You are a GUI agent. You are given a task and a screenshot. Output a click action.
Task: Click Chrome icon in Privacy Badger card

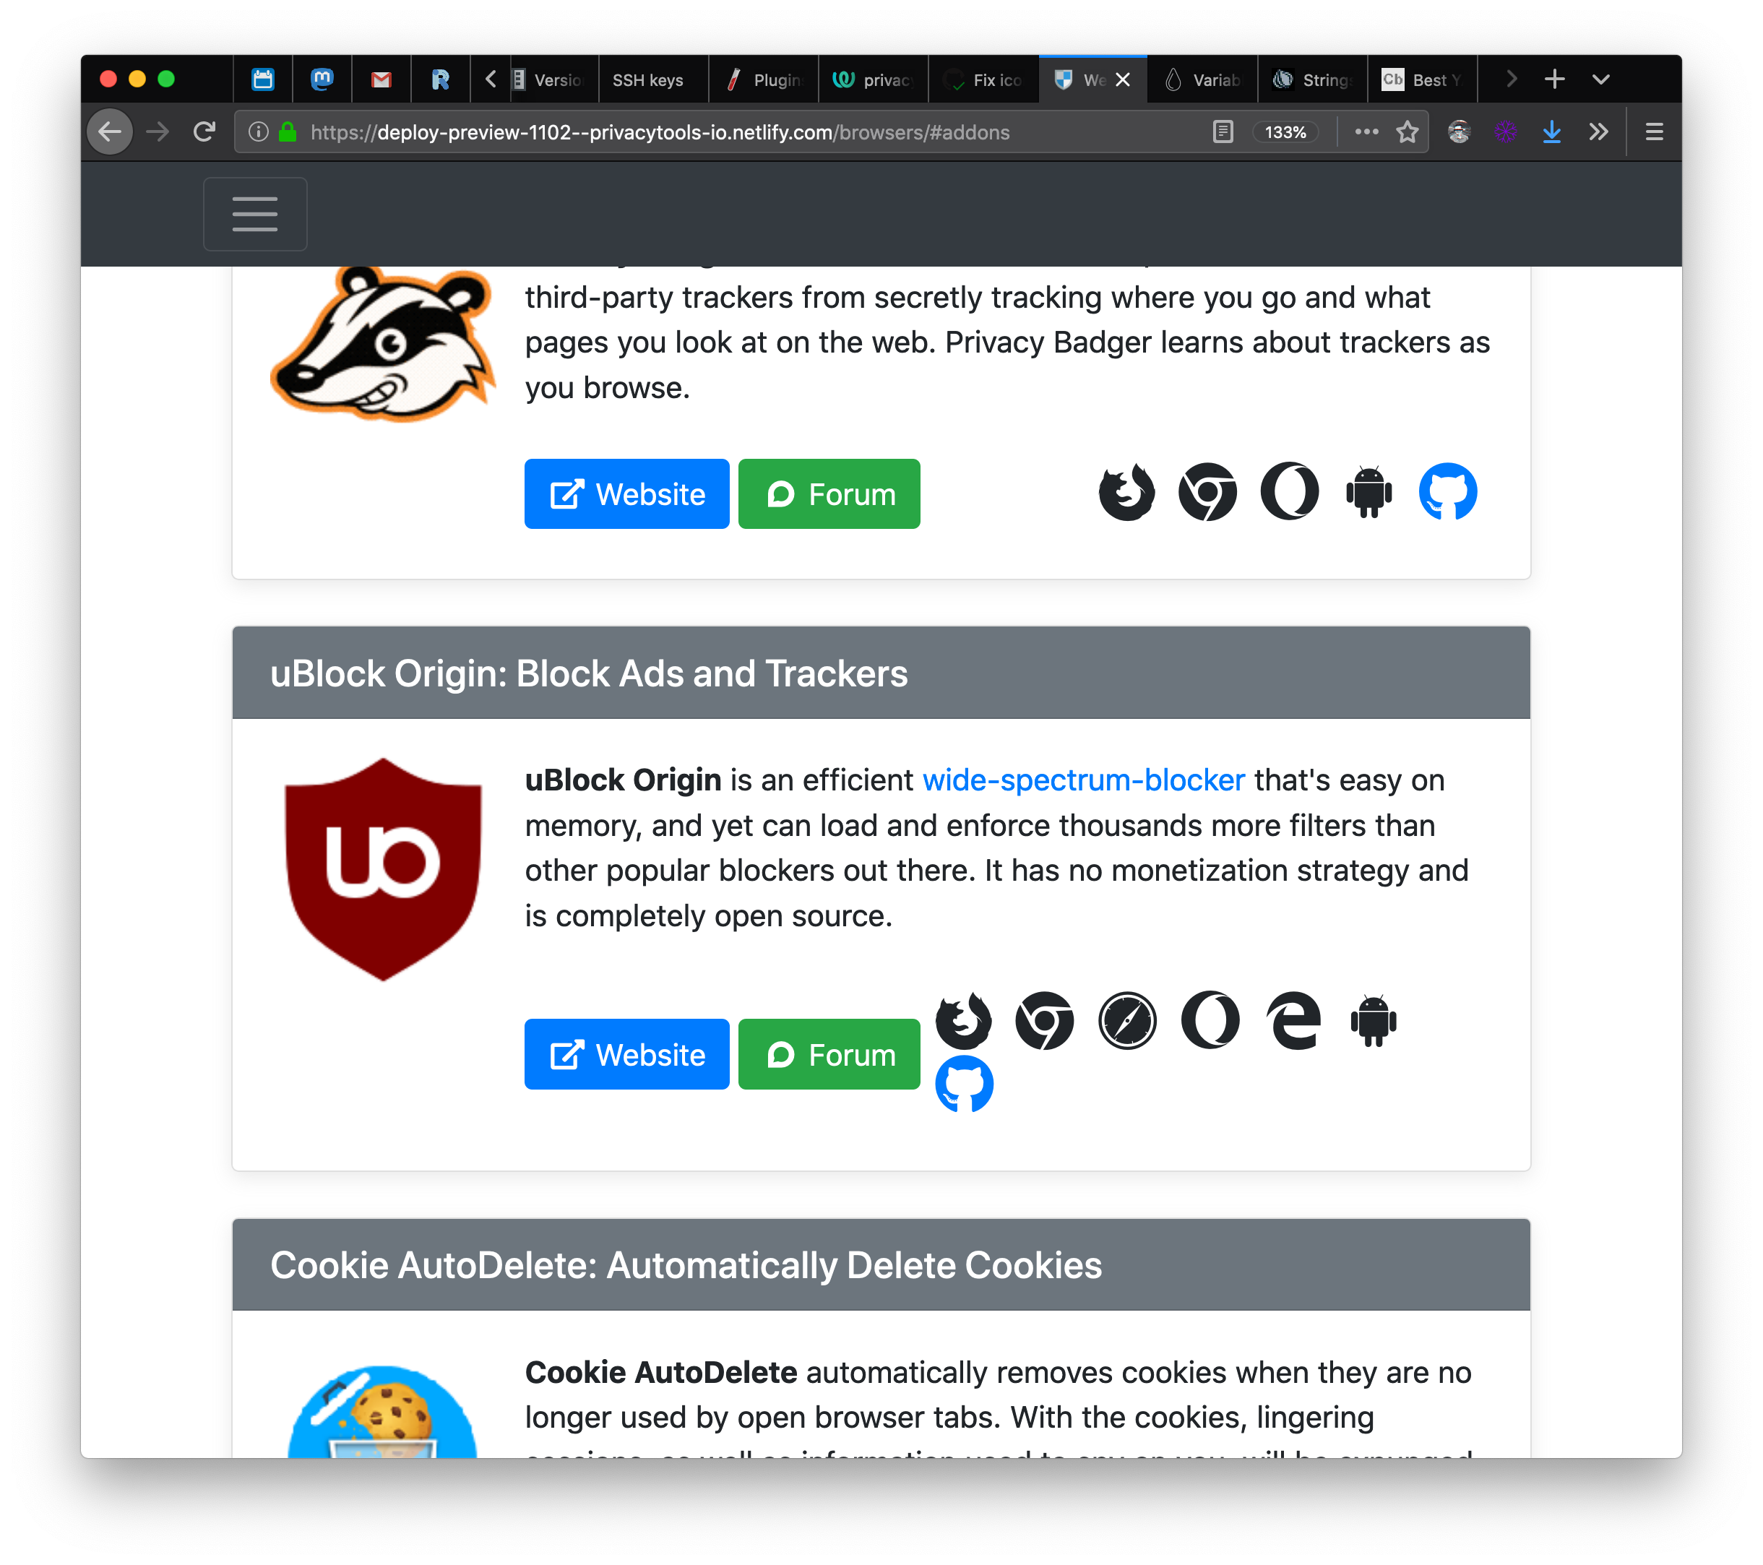pyautogui.click(x=1207, y=493)
